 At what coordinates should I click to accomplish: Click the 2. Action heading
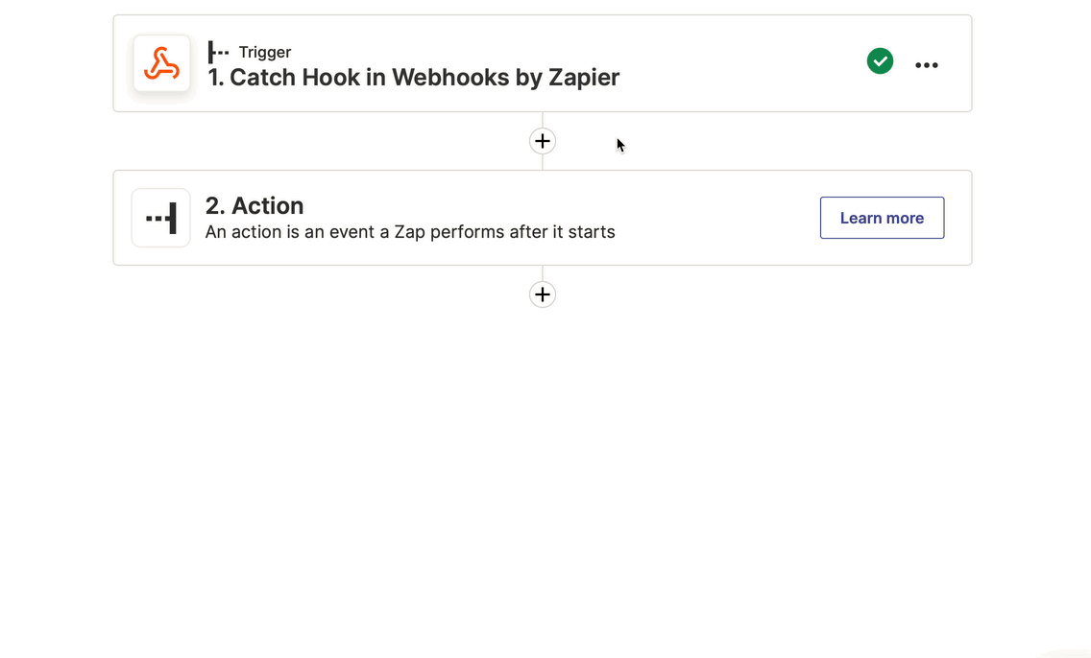click(255, 205)
